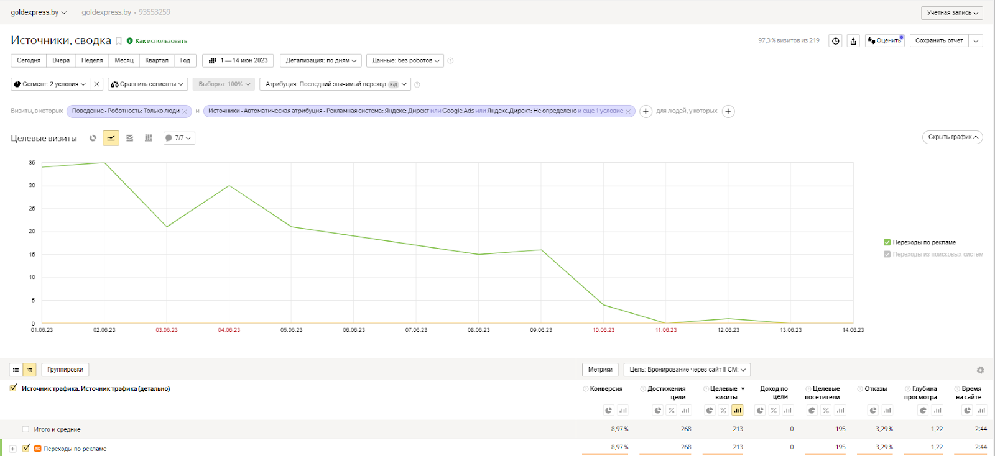
Task: Expand the 'Переходы по рекламе' row
Action: (x=12, y=449)
